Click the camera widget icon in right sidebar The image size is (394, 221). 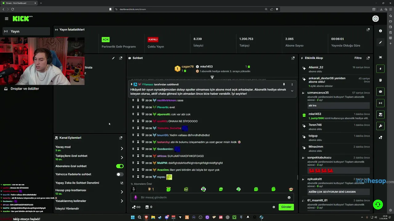(380, 114)
